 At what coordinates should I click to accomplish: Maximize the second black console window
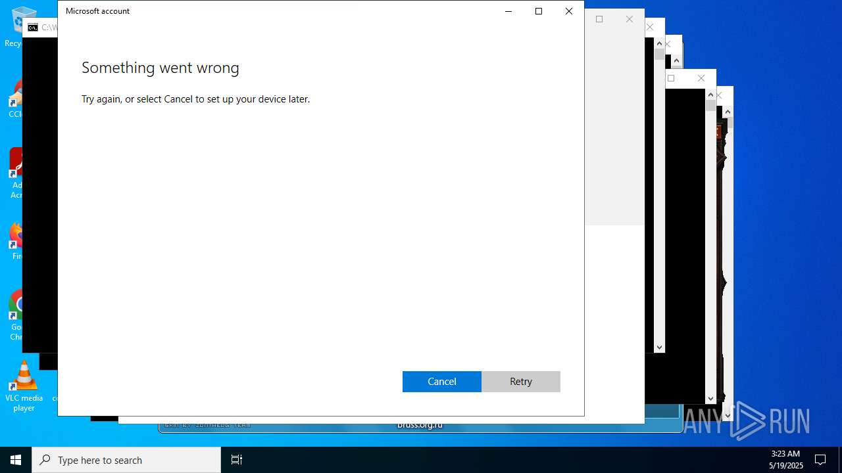671,78
